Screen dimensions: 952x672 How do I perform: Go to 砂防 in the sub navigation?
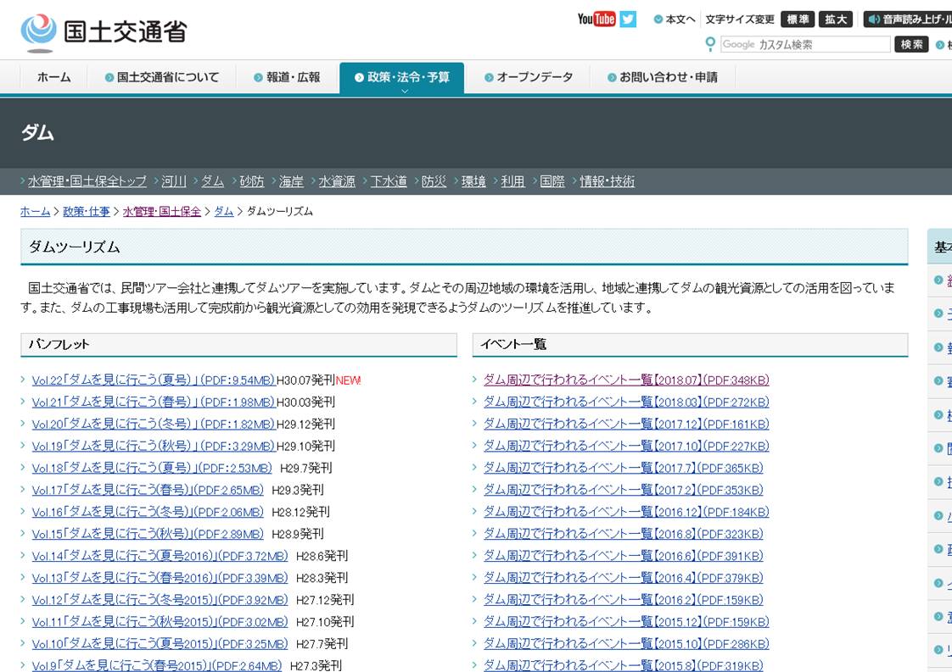(x=251, y=181)
